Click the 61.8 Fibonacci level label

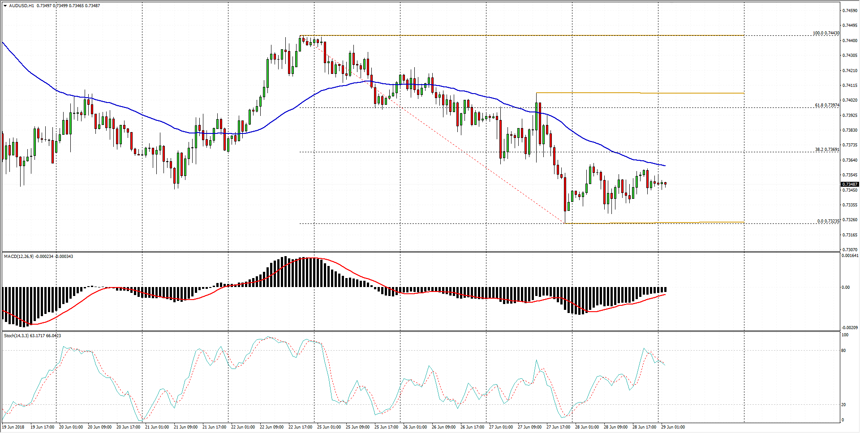click(826, 105)
